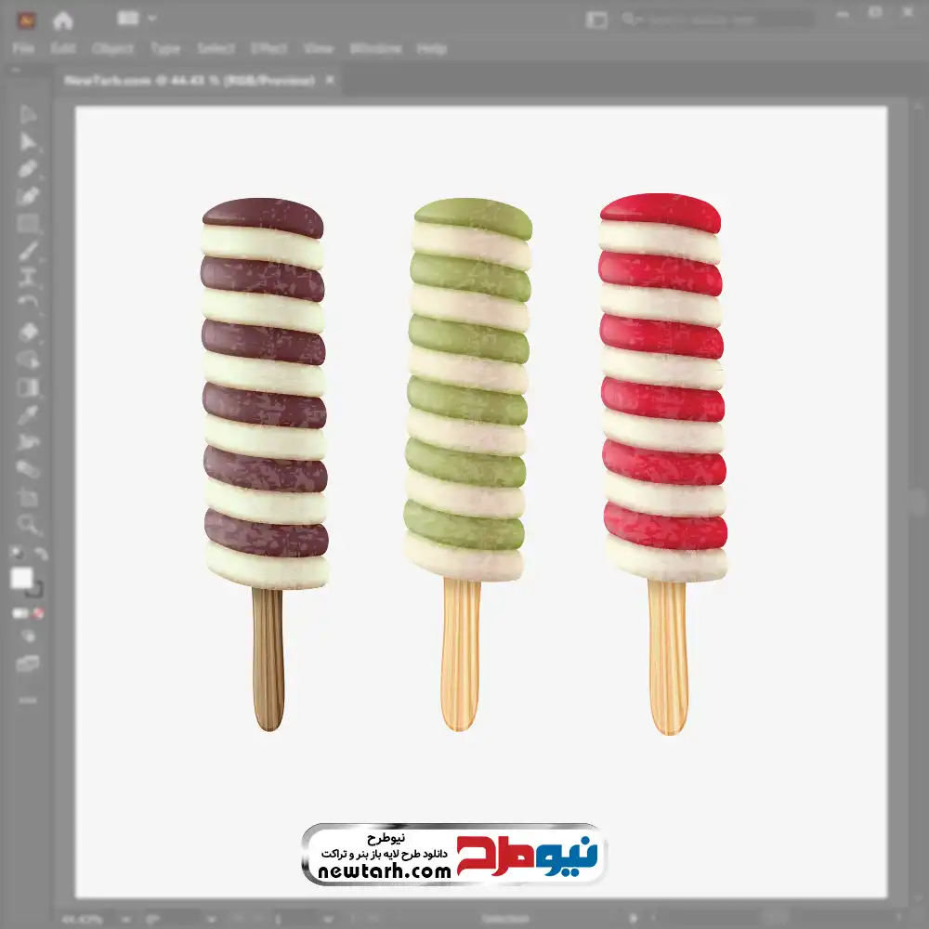Select the Selection tool arrow

pos(28,115)
